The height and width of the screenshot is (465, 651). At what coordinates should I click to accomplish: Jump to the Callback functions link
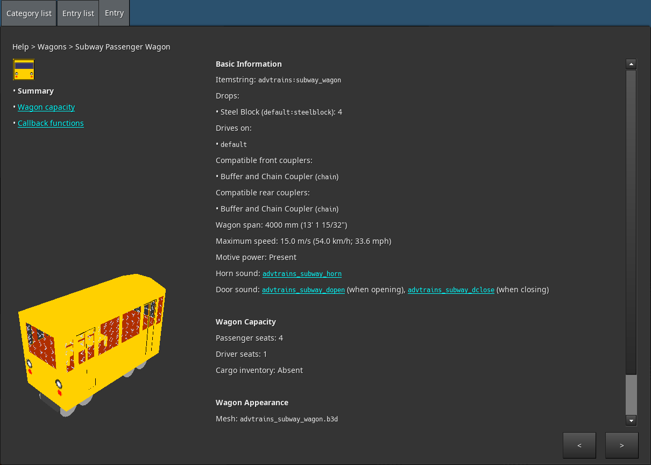click(51, 123)
